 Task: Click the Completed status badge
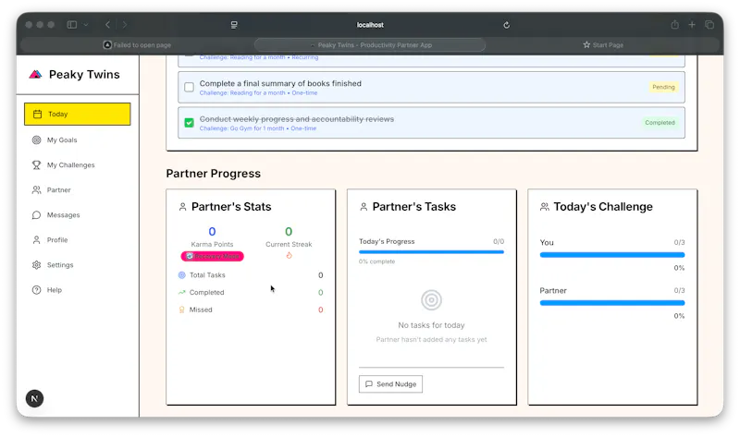(x=660, y=123)
